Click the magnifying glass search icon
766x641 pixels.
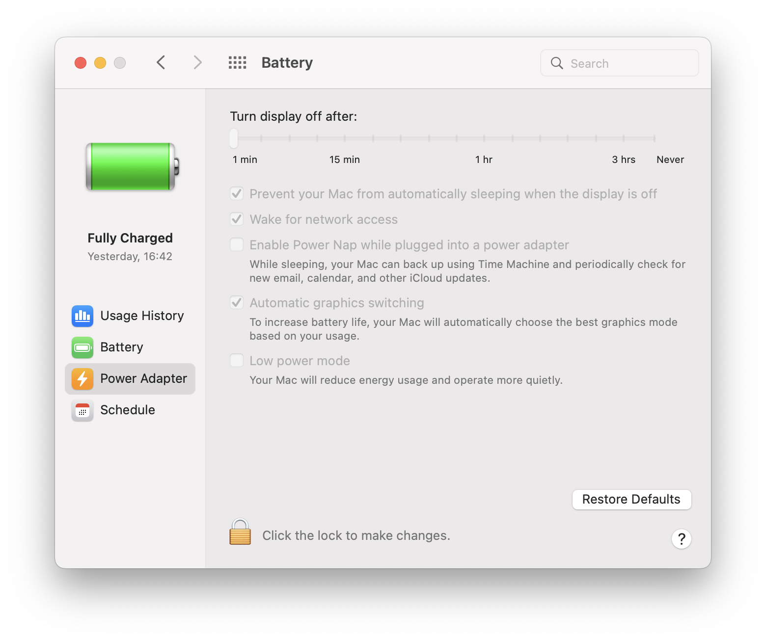click(x=557, y=63)
